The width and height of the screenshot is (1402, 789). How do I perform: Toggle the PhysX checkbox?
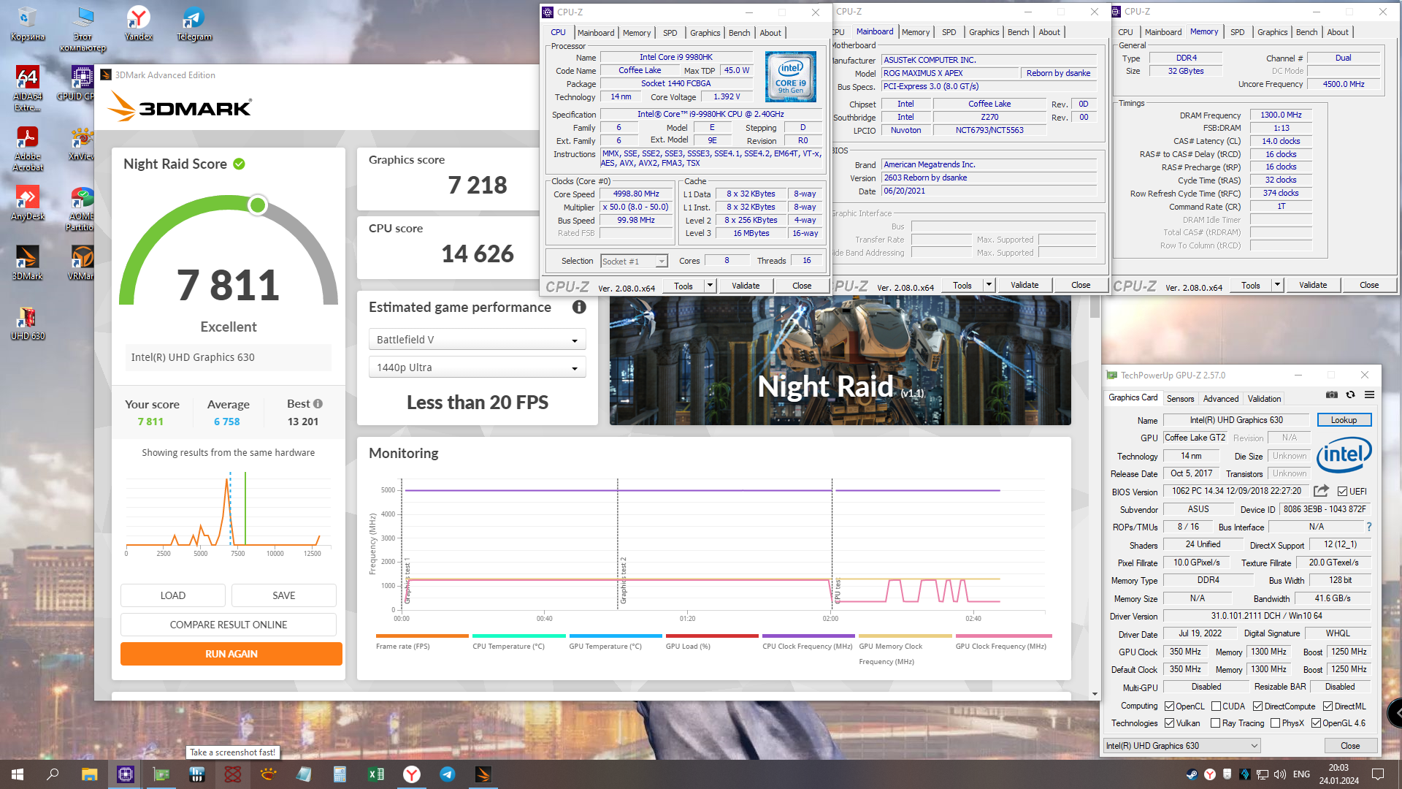pyautogui.click(x=1275, y=723)
